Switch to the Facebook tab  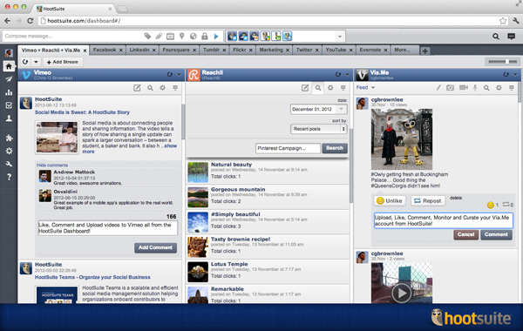[x=107, y=50]
